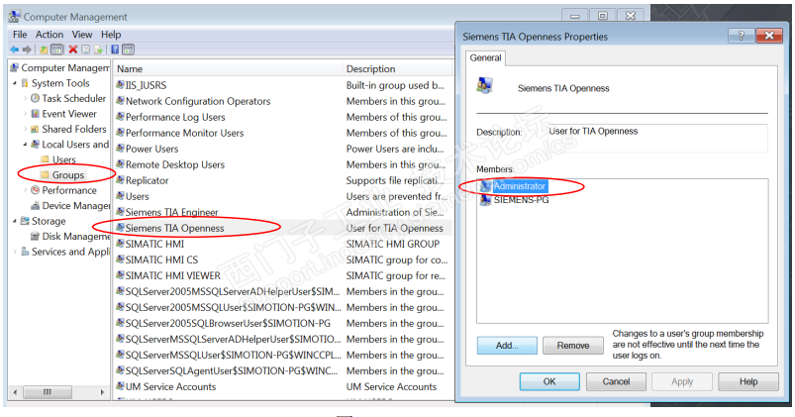
Task: Select the Siemens TIA Openness group row
Action: 284,228
